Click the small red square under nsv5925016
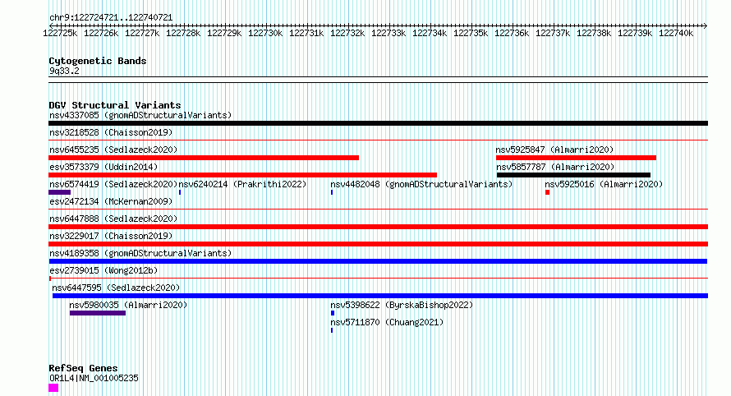The image size is (731, 396). pos(548,192)
